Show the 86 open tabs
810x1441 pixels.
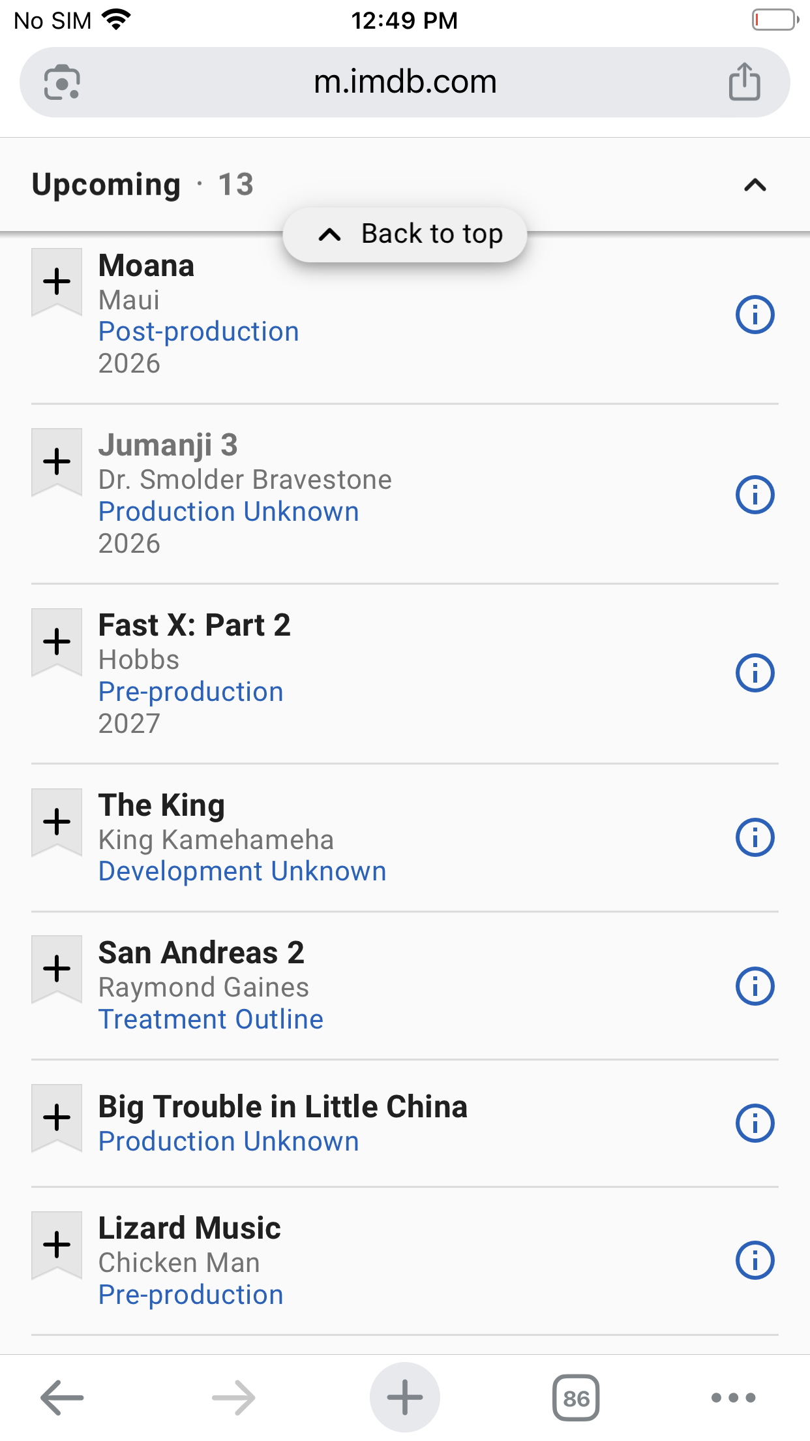pos(576,1397)
